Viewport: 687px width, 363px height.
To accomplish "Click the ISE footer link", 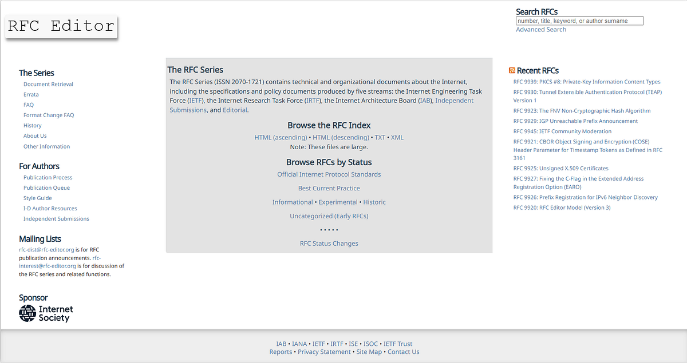I will 353,344.
